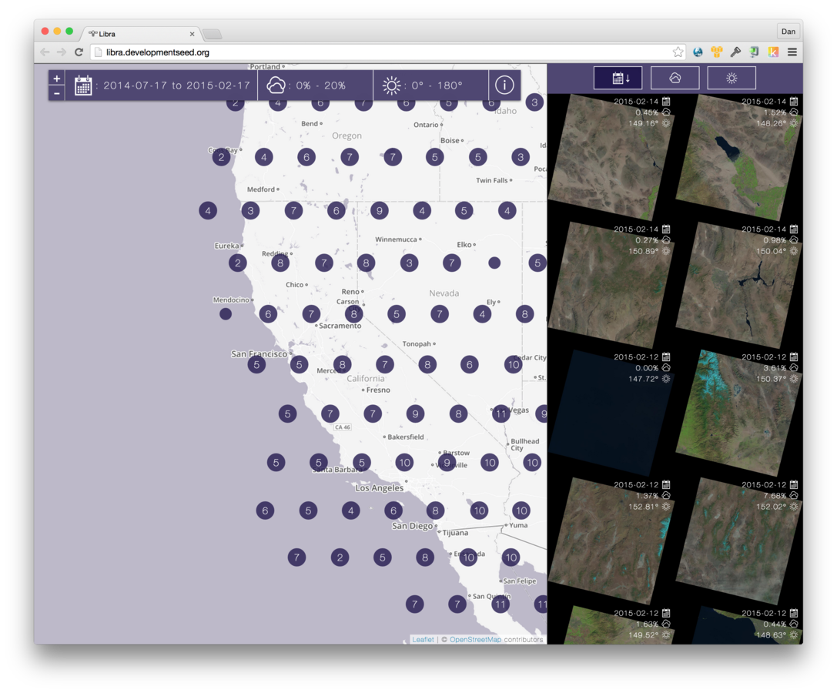Screen dimensions: 837x693
Task: Open scene thumbnail with 1.52% cloud cover
Action: (739, 158)
